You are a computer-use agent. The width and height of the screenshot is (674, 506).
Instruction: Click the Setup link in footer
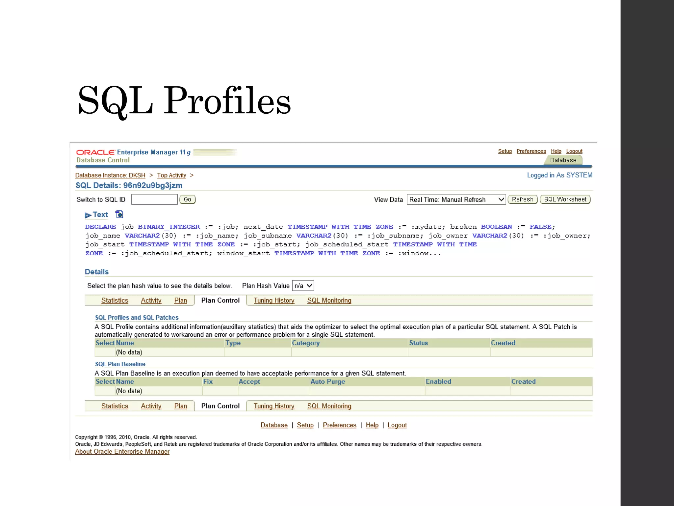305,425
